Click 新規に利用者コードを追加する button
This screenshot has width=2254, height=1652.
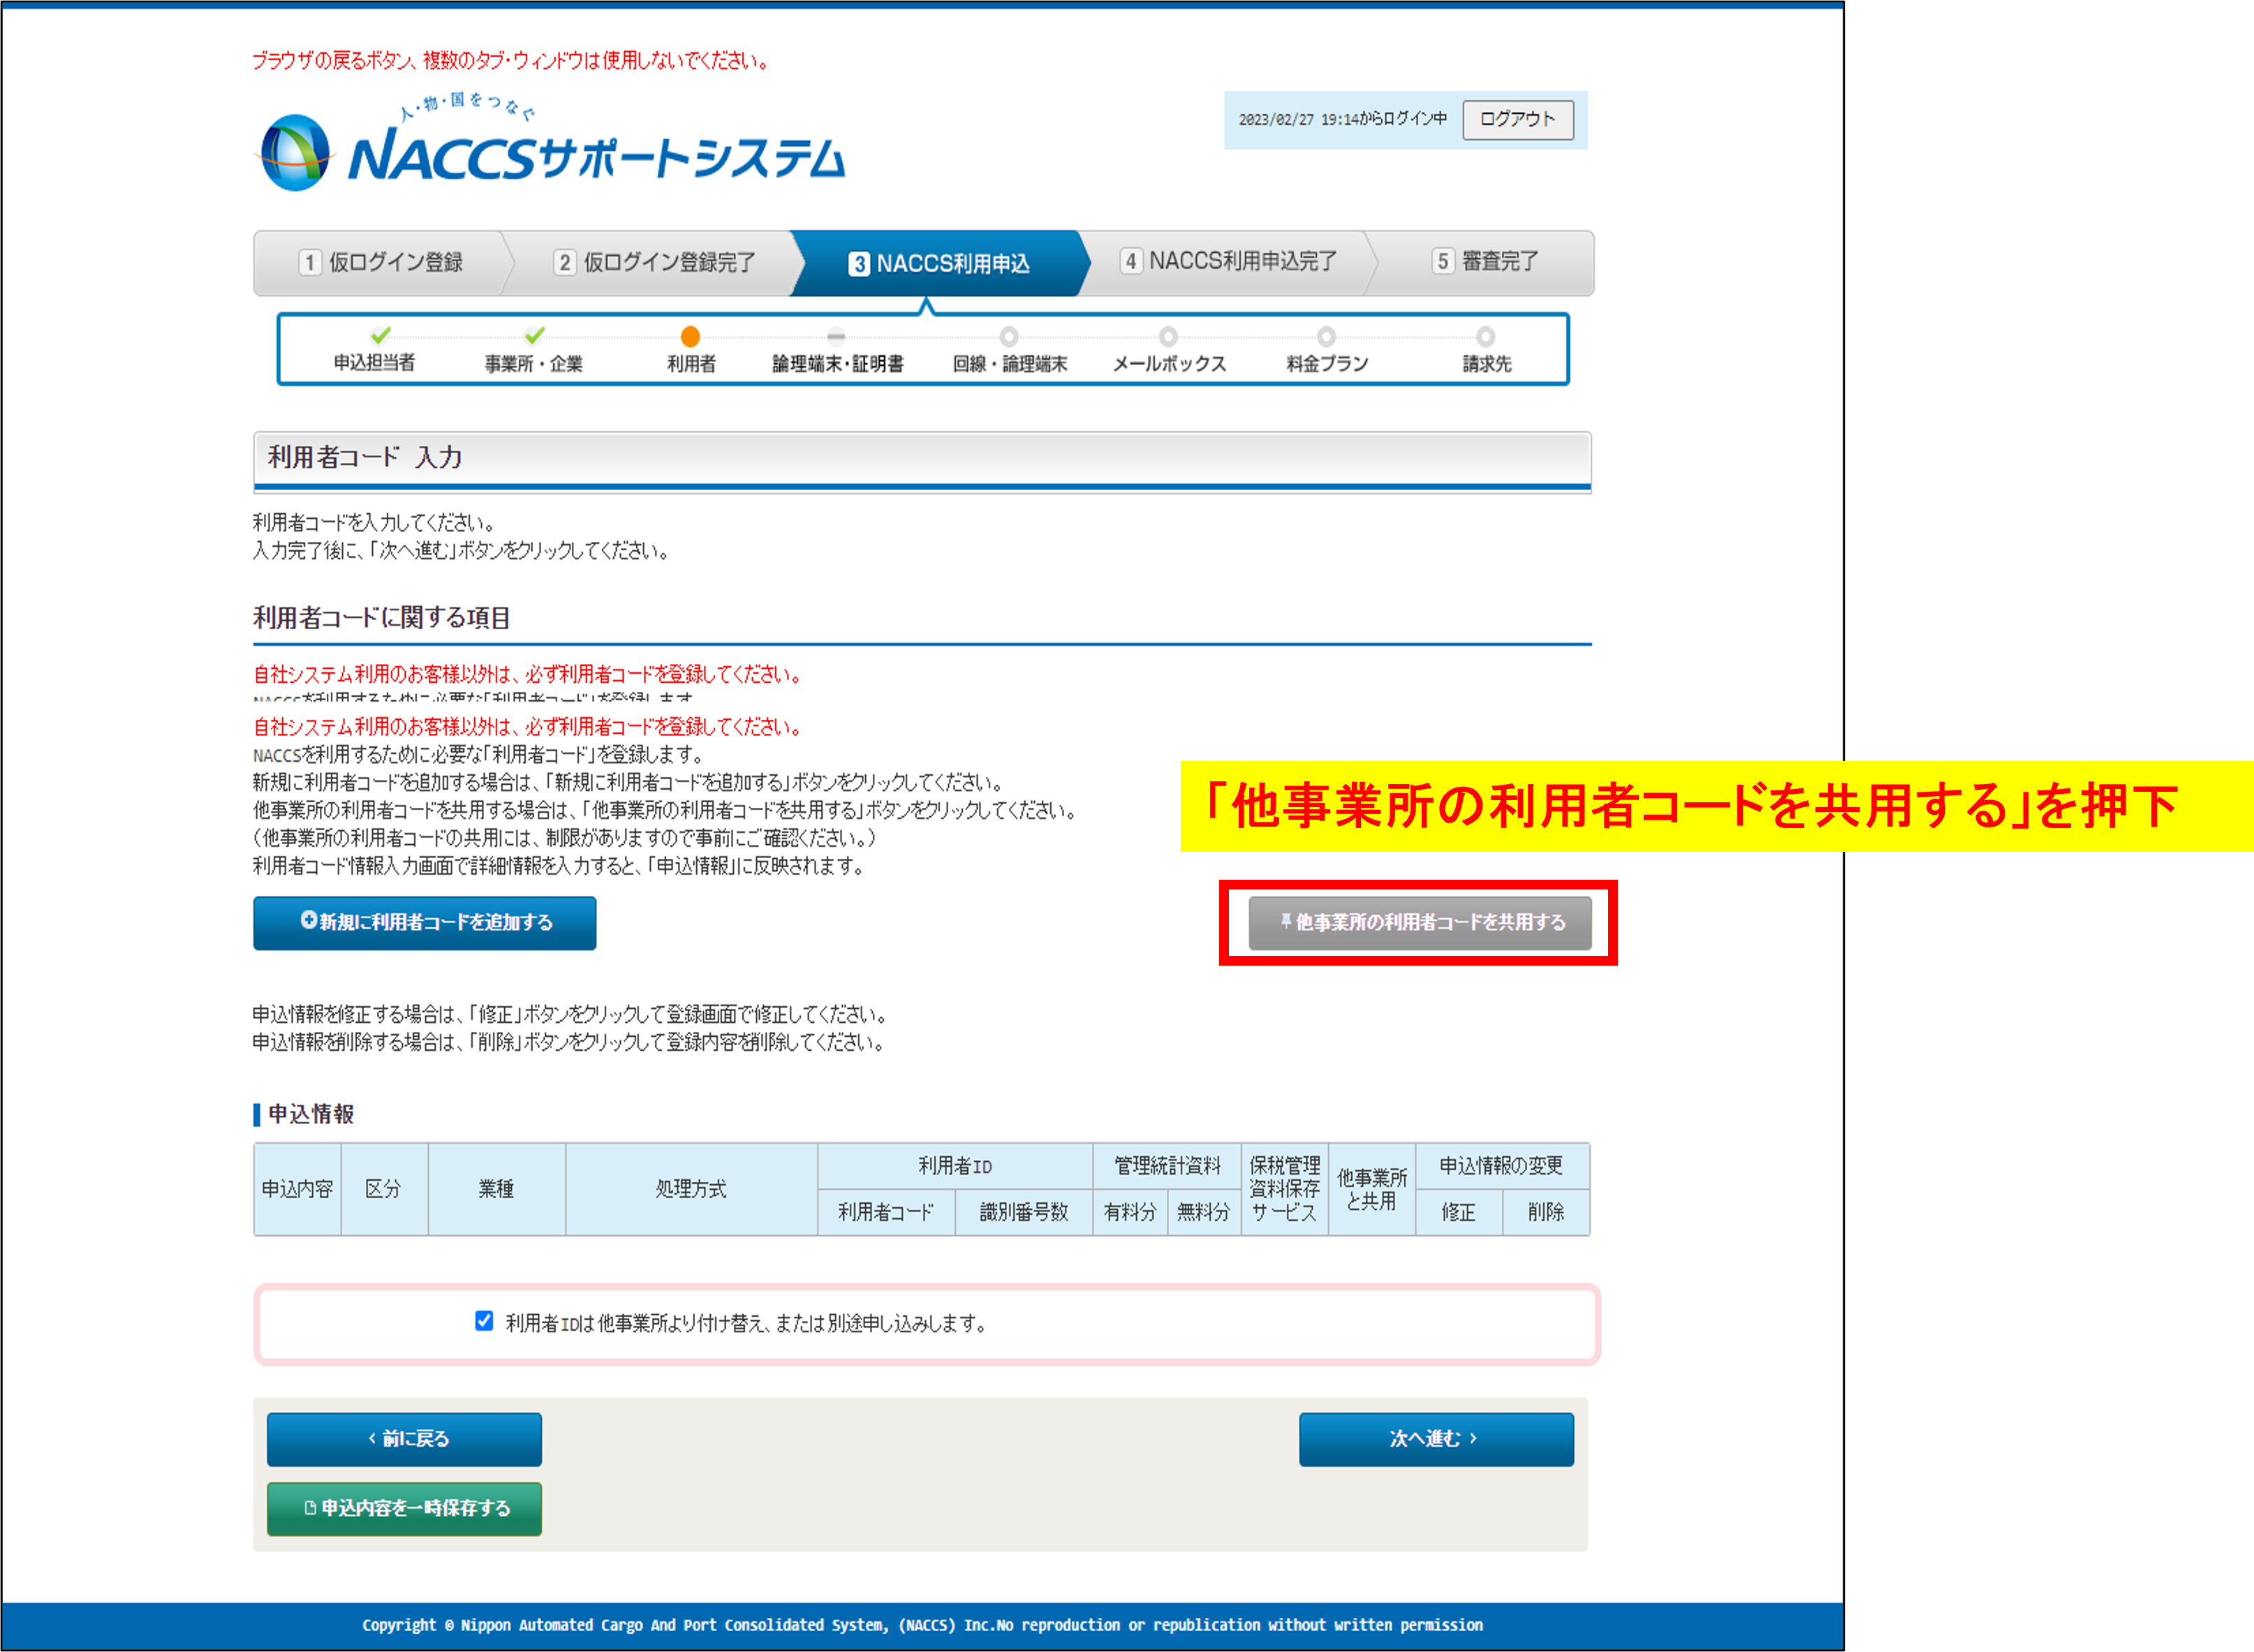click(425, 922)
